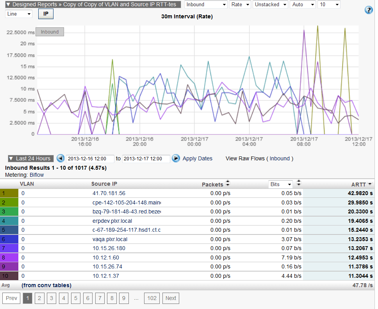Go to results page 9
The width and height of the screenshot is (378, 309).
coord(124,298)
